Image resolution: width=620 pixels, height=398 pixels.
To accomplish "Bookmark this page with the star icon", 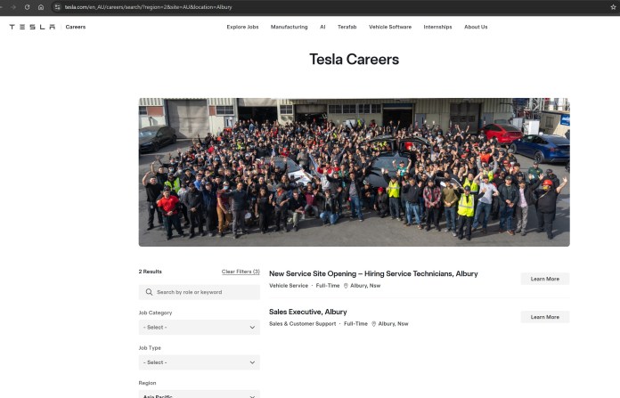I will pyautogui.click(x=613, y=7).
